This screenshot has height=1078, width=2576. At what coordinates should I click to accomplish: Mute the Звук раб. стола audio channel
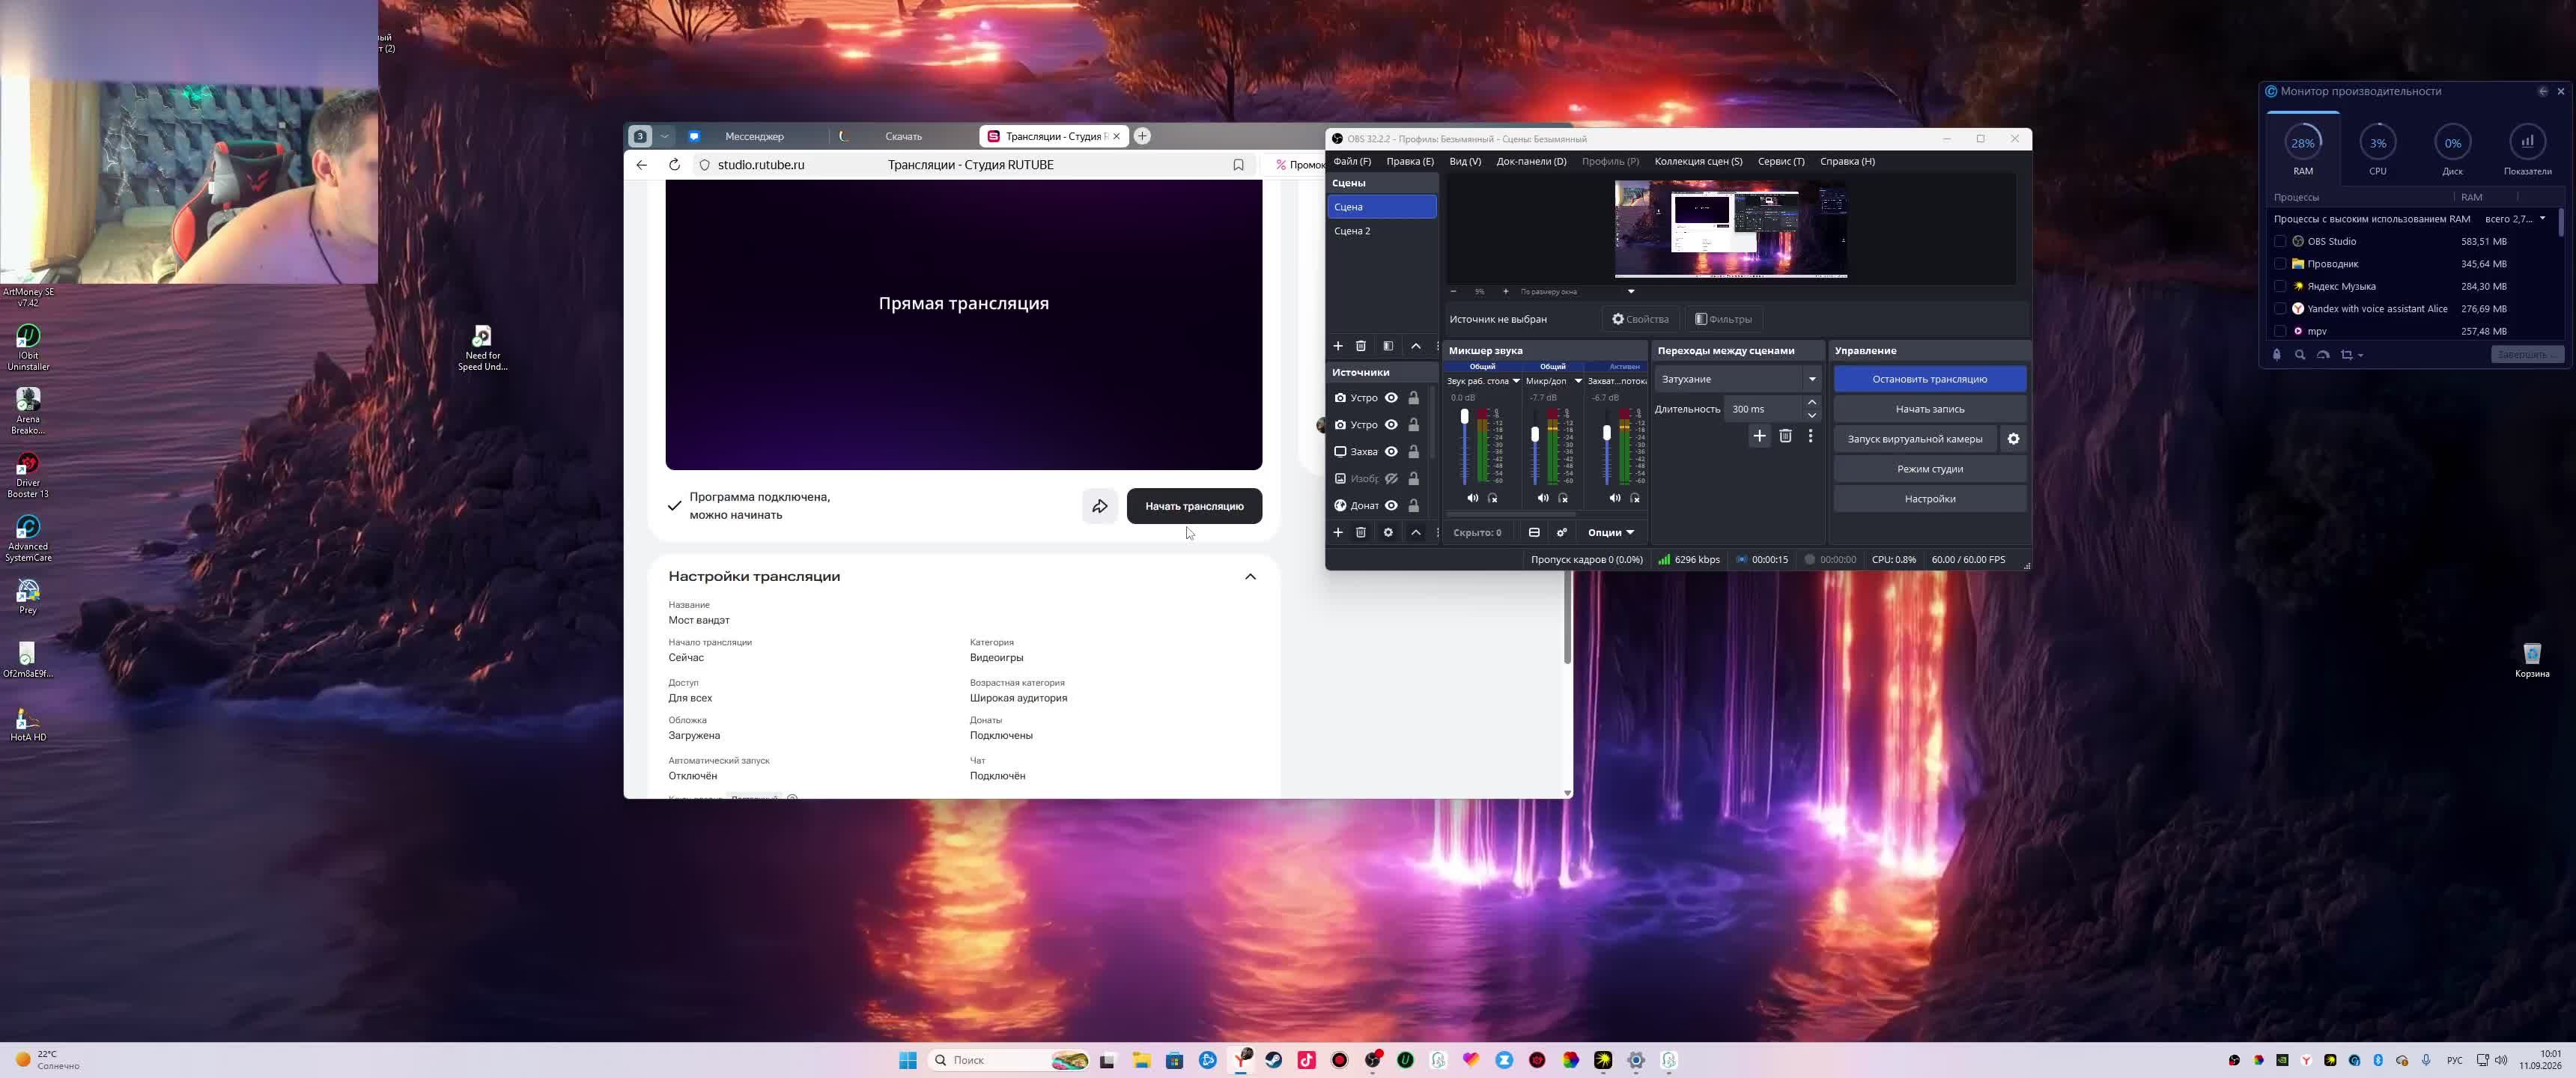pyautogui.click(x=1472, y=498)
